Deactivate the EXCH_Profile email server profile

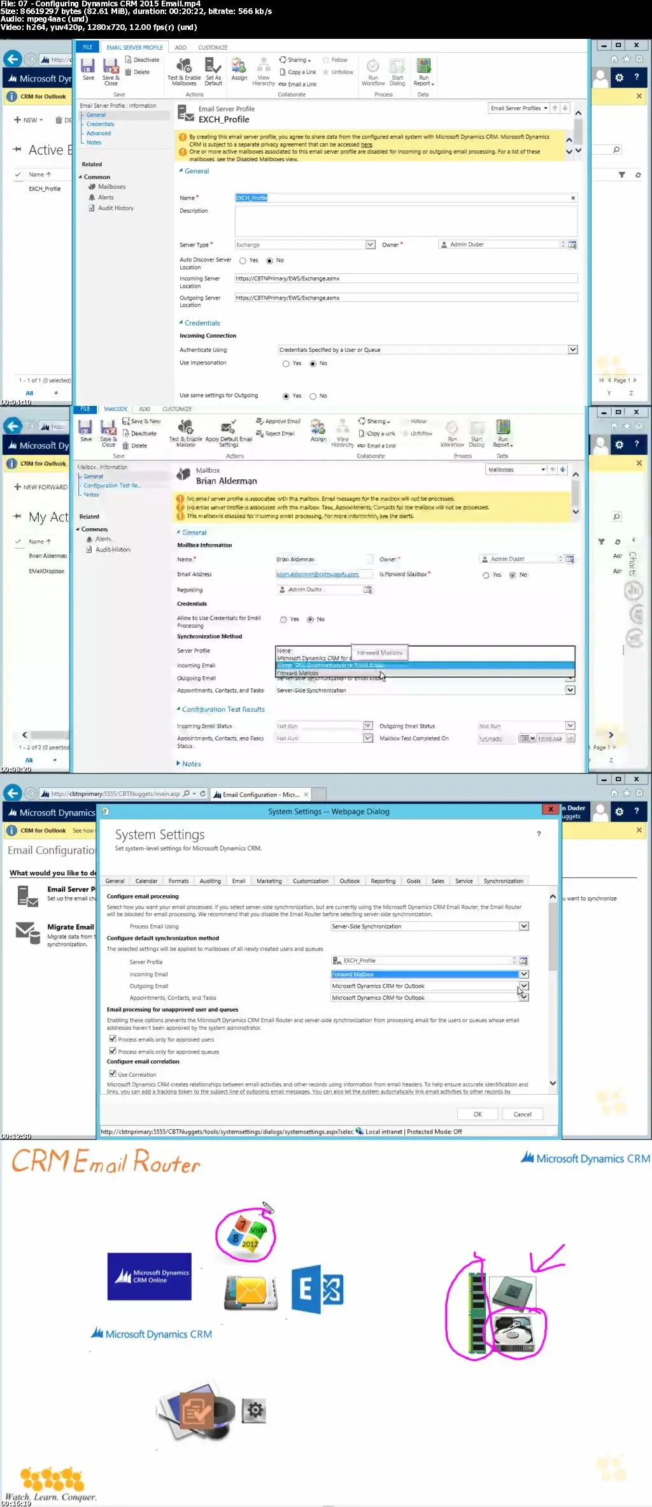click(142, 60)
